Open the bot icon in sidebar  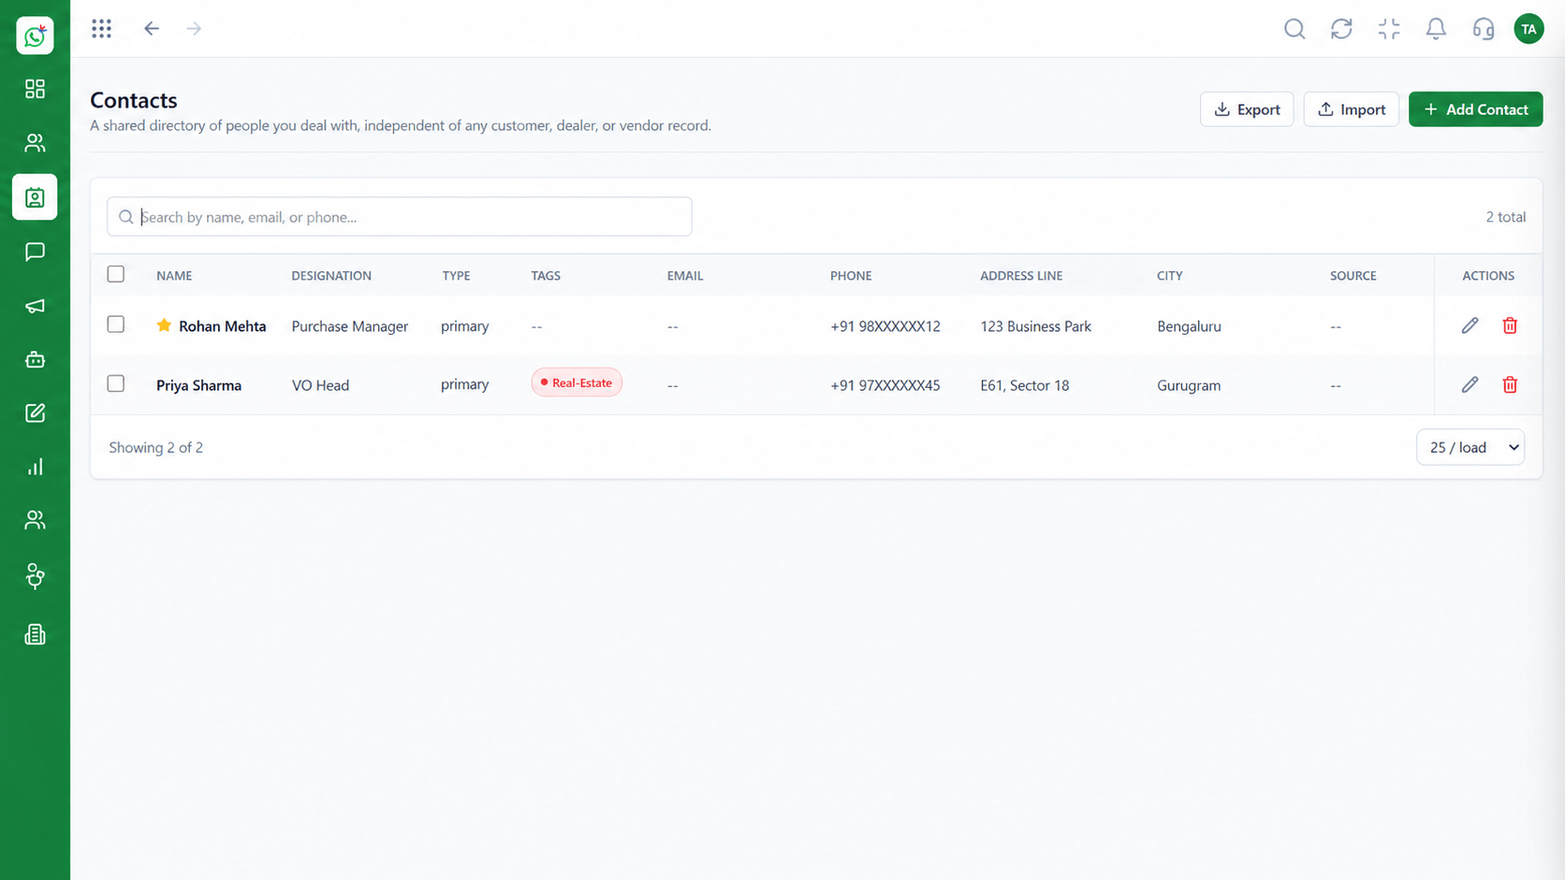(35, 359)
